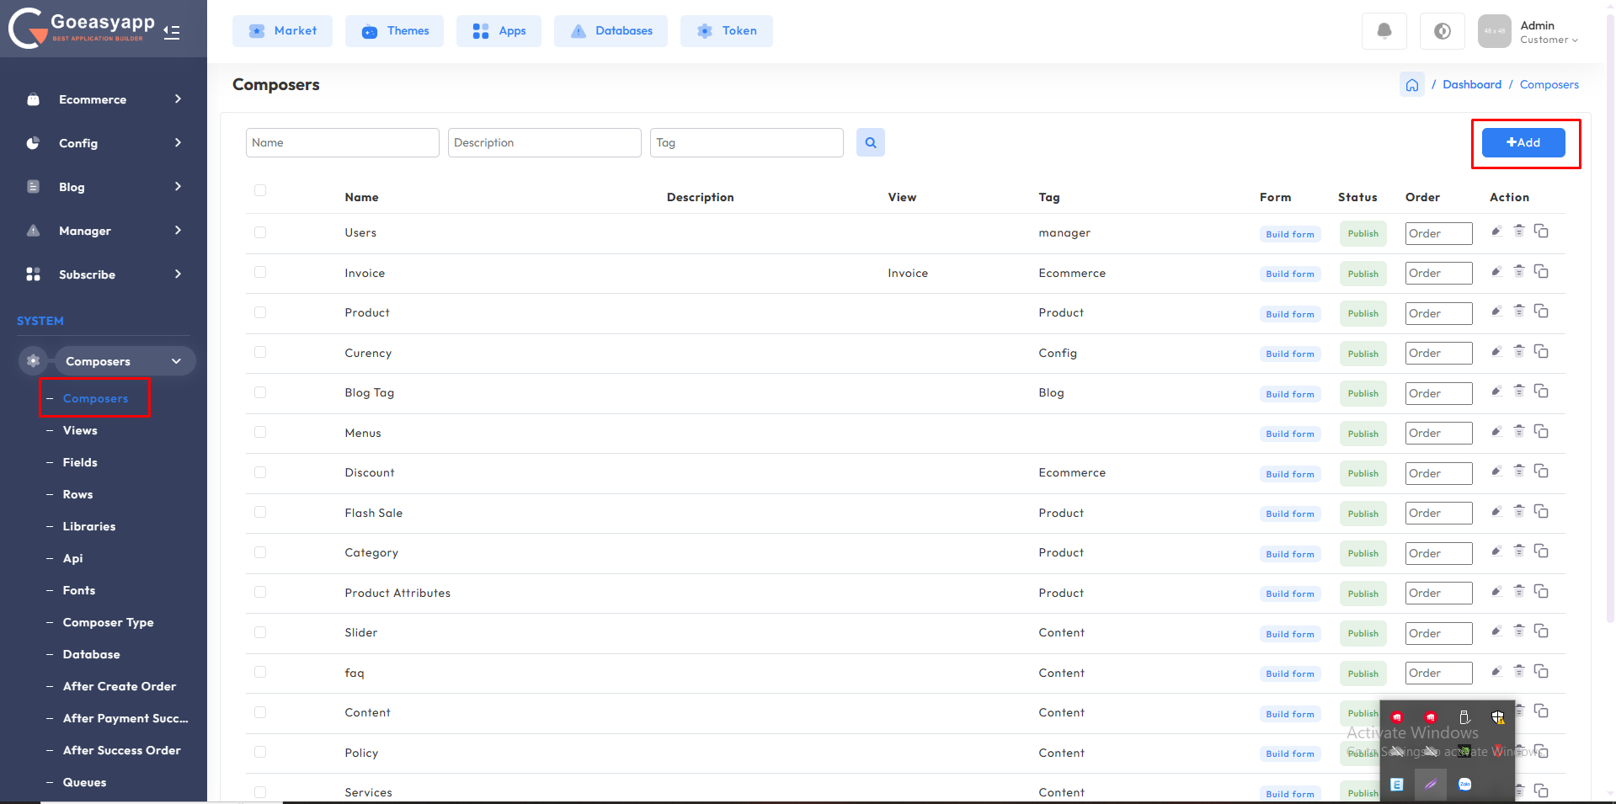Click the search magnifier button
Viewport: 1616px width, 804px height.
[870, 142]
